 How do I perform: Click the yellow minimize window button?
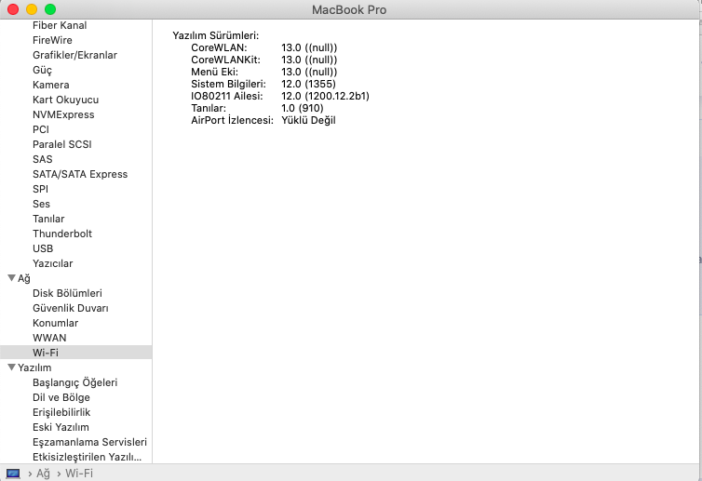(x=32, y=8)
